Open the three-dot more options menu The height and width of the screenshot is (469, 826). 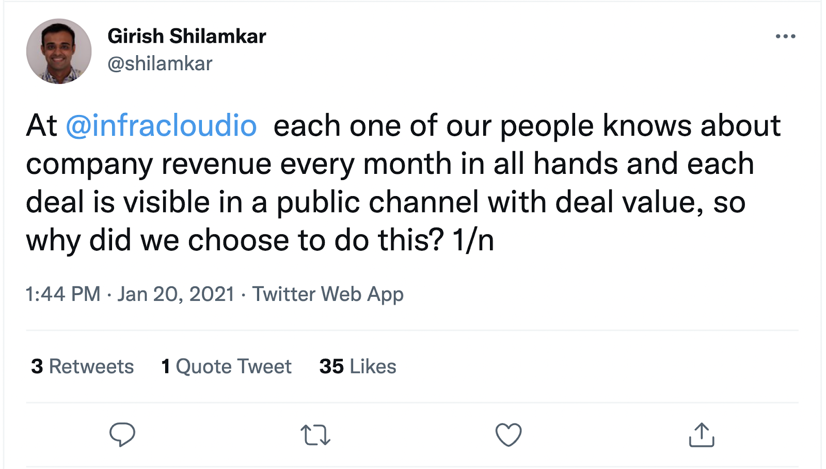(x=785, y=36)
